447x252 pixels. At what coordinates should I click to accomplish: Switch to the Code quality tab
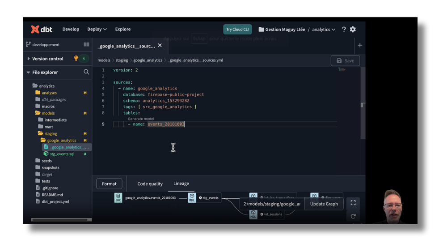coord(150,184)
